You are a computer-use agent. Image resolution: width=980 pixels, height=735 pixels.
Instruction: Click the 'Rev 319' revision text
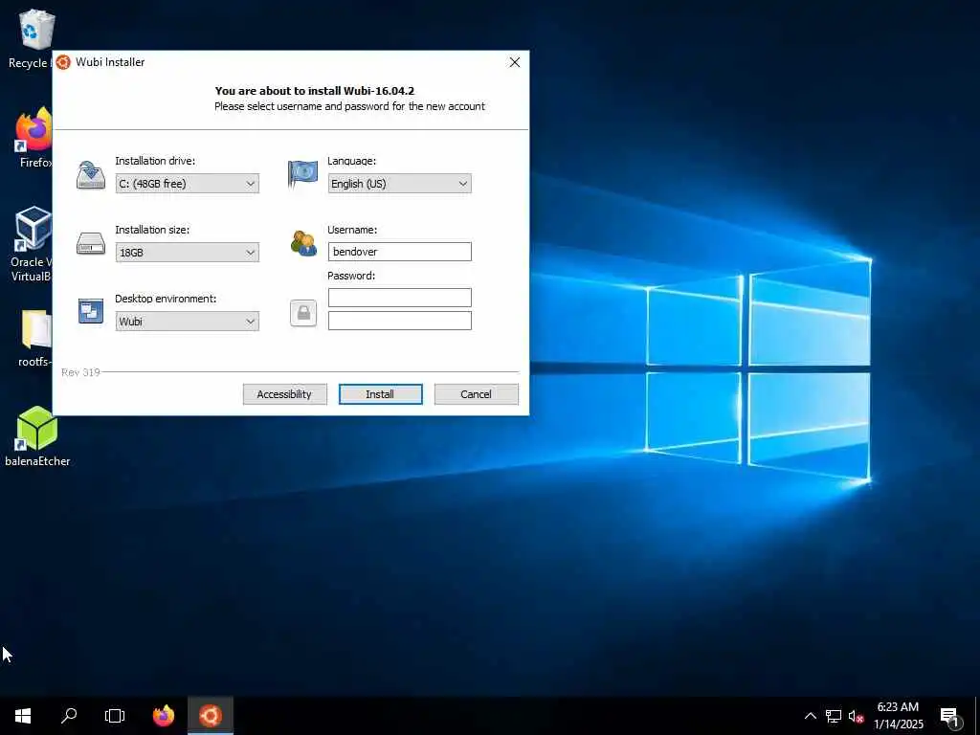click(80, 372)
